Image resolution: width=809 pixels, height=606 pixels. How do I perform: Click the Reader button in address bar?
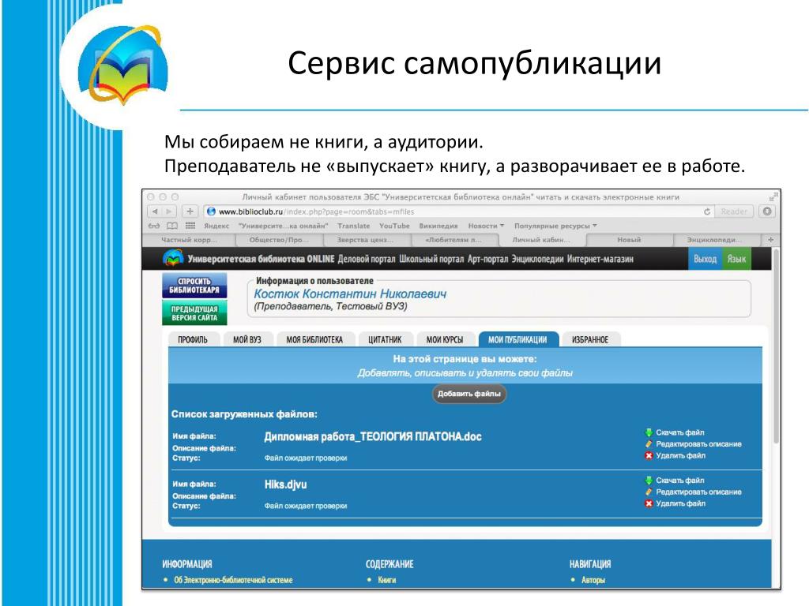(734, 211)
